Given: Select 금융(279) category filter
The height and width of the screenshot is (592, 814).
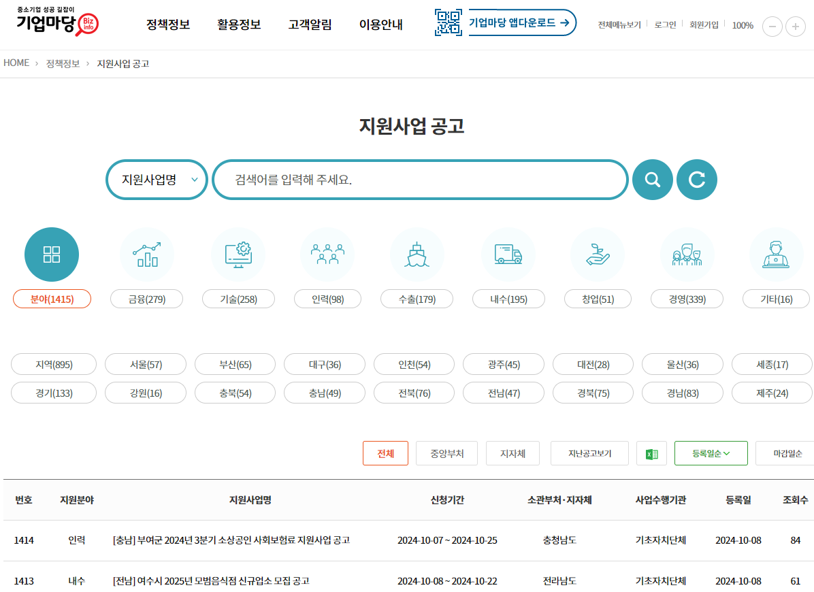Looking at the screenshot, I should click(x=147, y=299).
